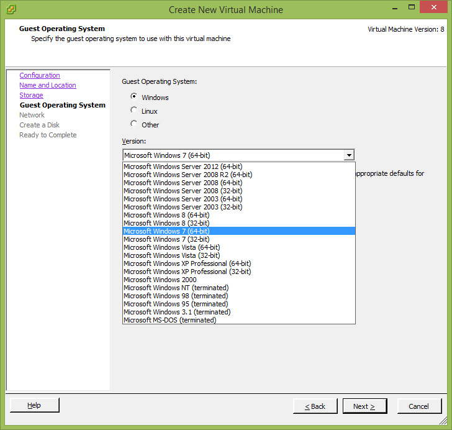Choose Microsoft Windows Server 2008 R2 (64-bit)

tap(238, 175)
